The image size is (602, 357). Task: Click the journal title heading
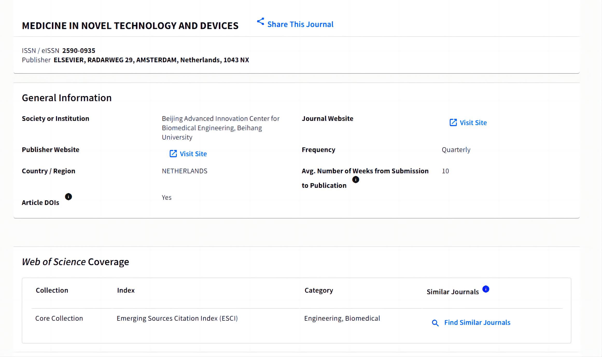point(130,26)
